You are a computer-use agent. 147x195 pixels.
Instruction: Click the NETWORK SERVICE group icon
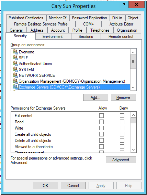pyautogui.click(x=15, y=75)
